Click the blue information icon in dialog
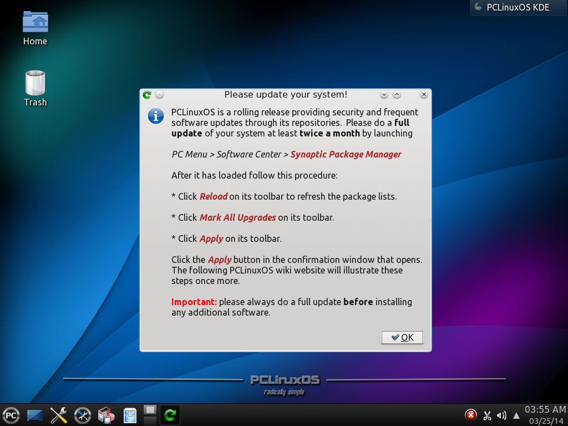The height and width of the screenshot is (426, 568). point(156,116)
